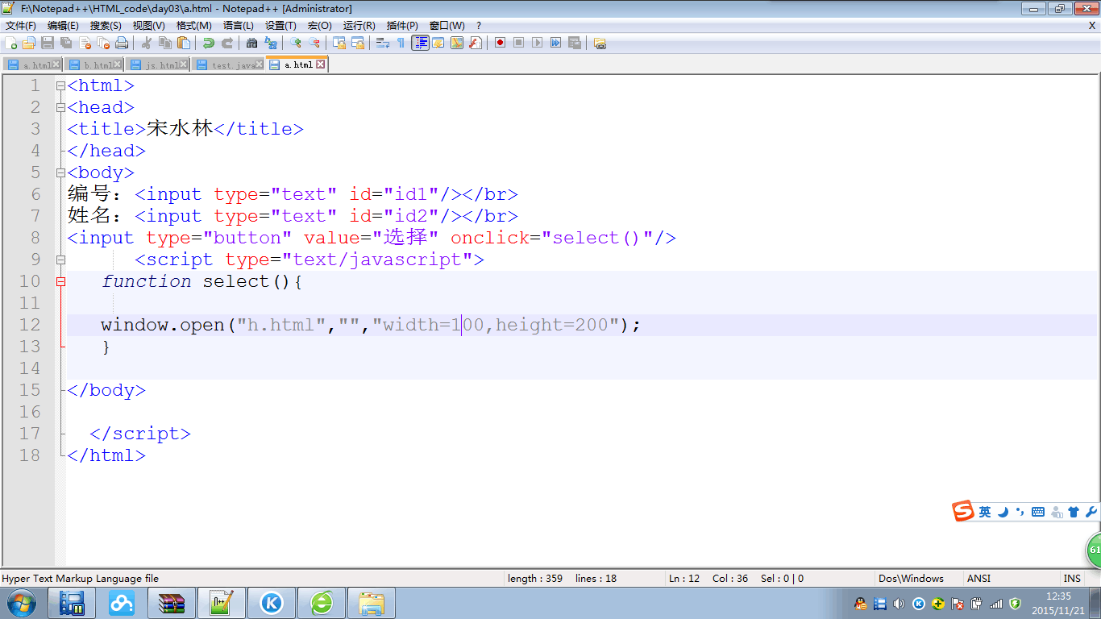The height and width of the screenshot is (619, 1101).
Task: Zoom out using magnifier minus icon
Action: [x=314, y=43]
